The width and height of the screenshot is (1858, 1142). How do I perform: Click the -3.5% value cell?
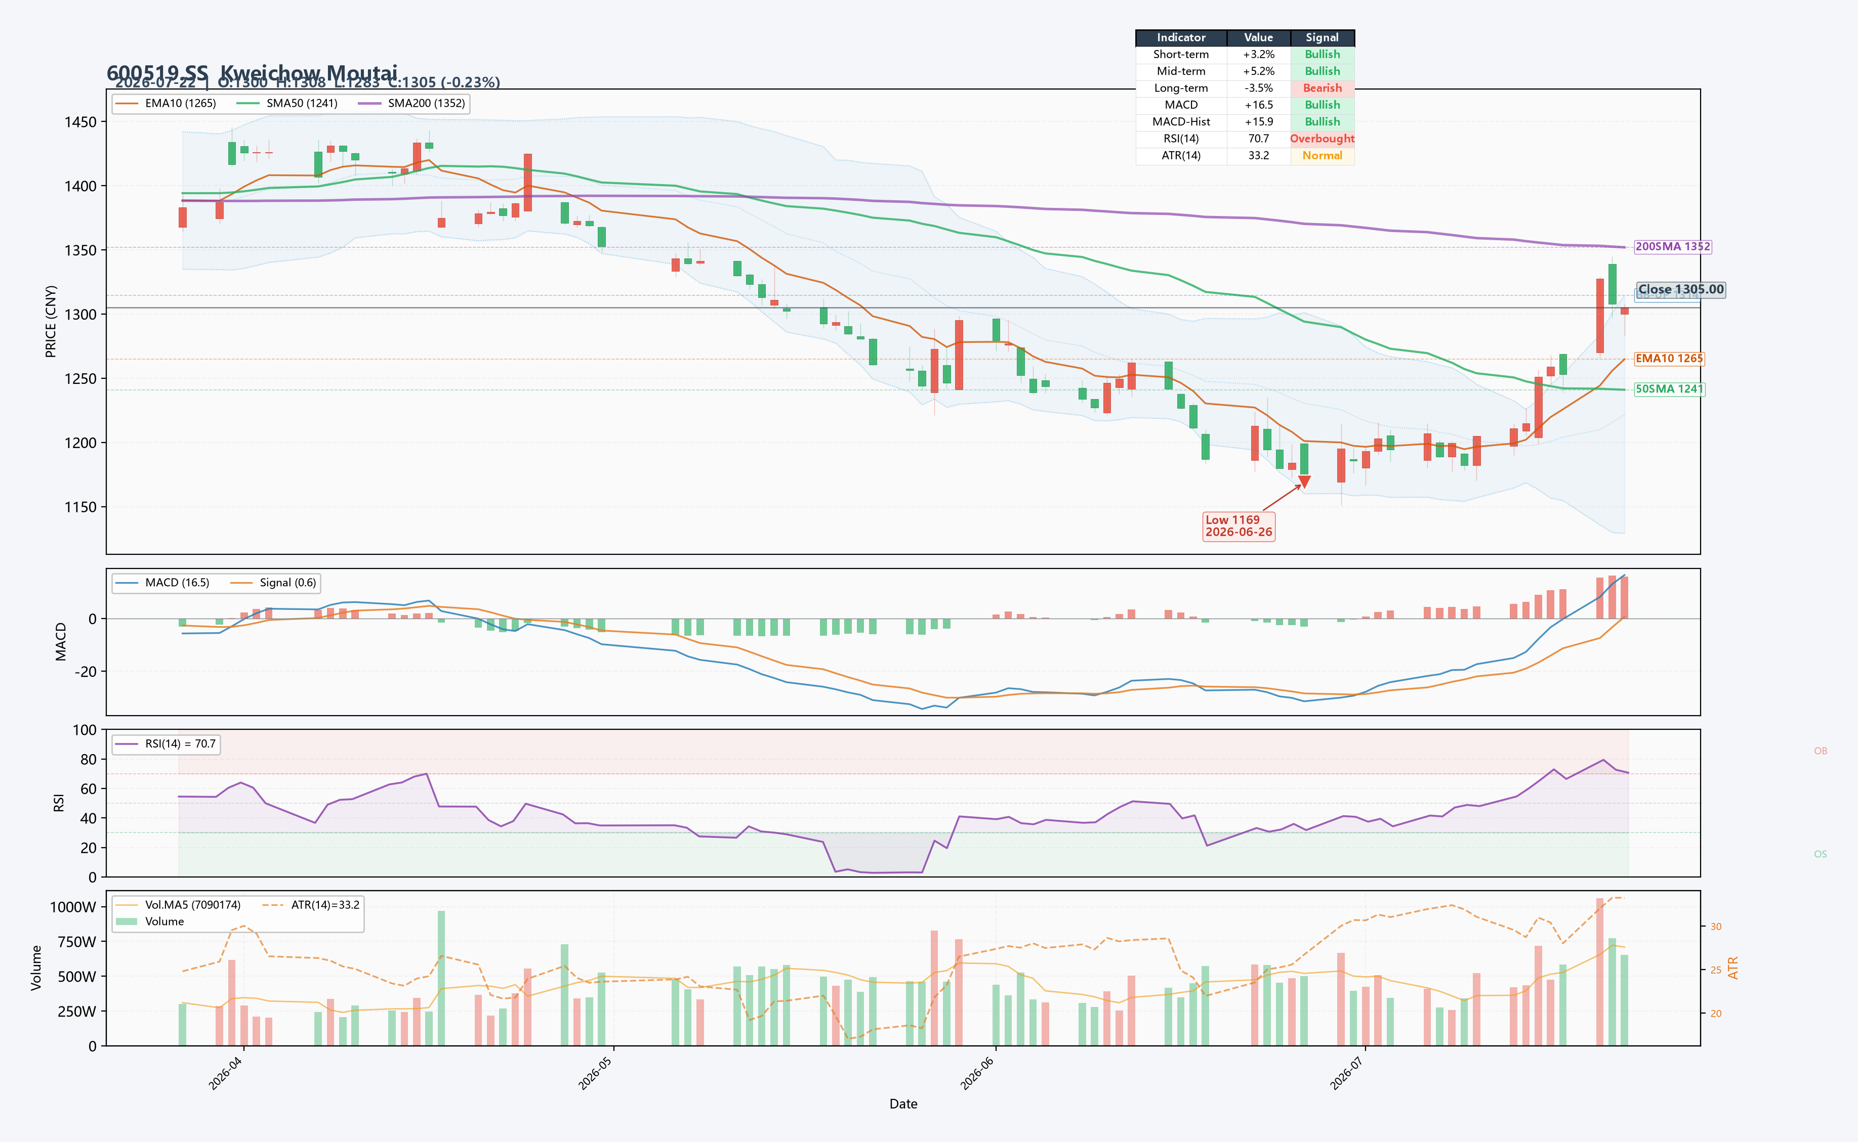click(x=1259, y=89)
